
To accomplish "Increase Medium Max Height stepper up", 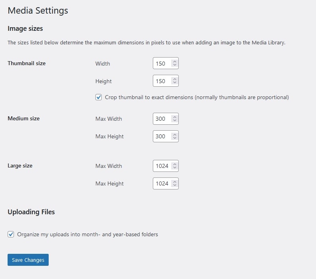I will click(x=174, y=134).
